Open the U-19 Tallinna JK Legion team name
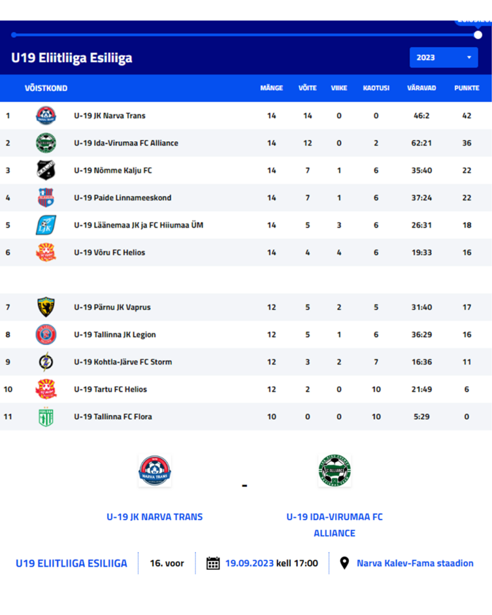This screenshot has height=615, width=492. pos(115,335)
